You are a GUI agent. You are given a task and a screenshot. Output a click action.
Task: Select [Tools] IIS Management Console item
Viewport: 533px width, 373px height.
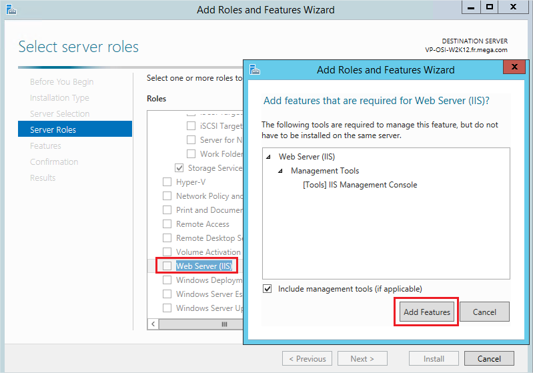[x=360, y=185]
